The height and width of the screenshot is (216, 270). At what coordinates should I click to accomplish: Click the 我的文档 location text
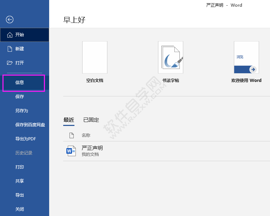coord(90,154)
